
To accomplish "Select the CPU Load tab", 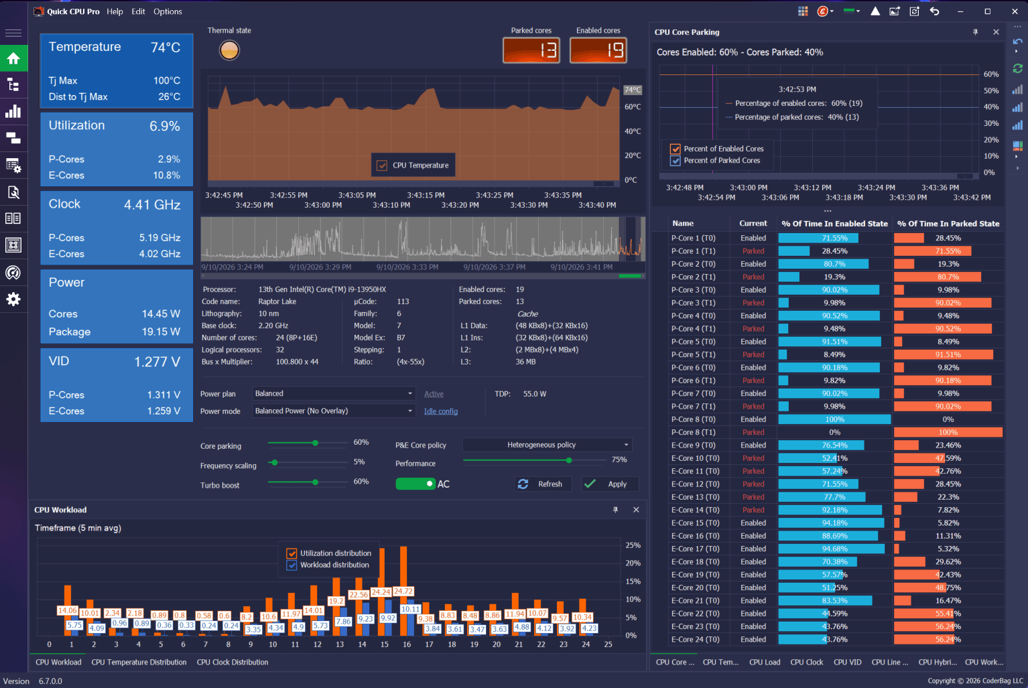I will (x=765, y=663).
